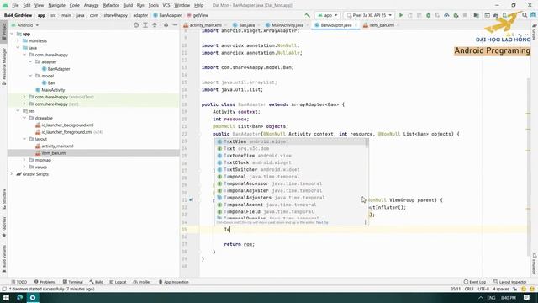Open Android project view dropdown

25,25
